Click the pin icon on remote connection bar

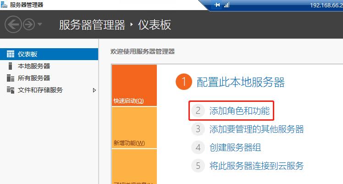coord(217,5)
